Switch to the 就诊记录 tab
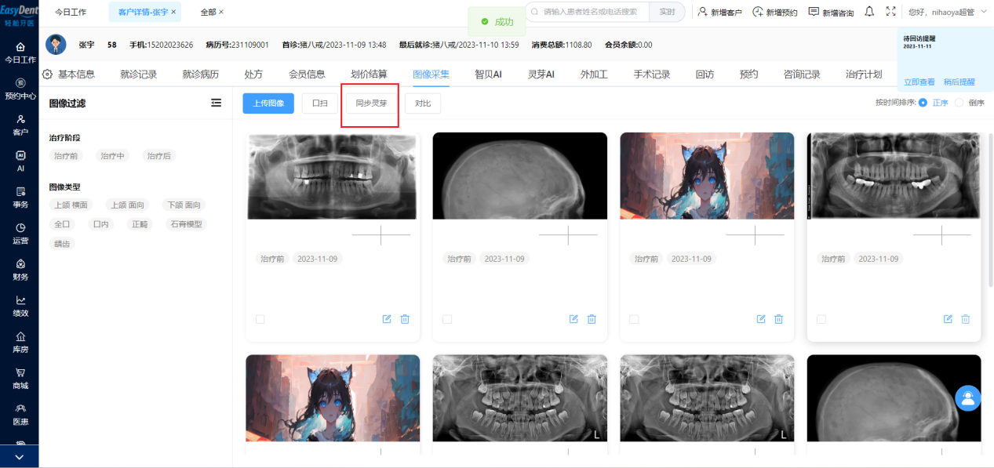Screen dimensions: 994x468 pos(139,74)
